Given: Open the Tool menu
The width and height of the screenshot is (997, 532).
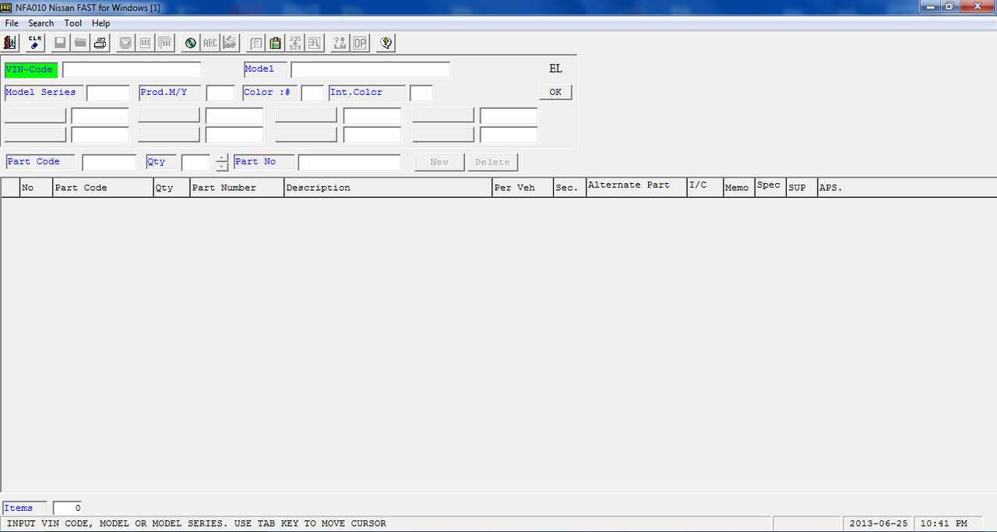Looking at the screenshot, I should pyautogui.click(x=73, y=23).
